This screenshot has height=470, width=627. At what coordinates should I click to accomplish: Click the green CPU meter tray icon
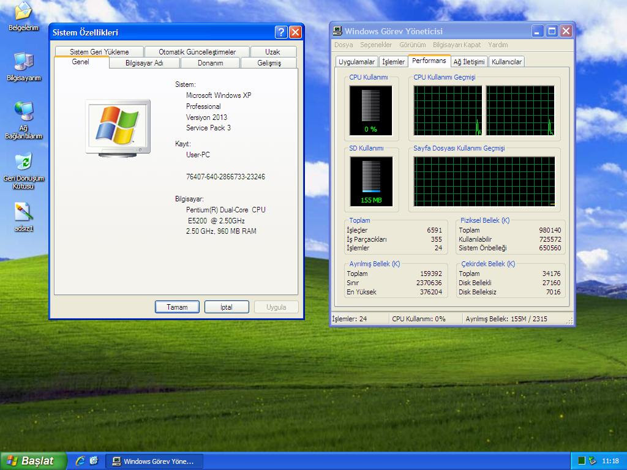tap(582, 461)
